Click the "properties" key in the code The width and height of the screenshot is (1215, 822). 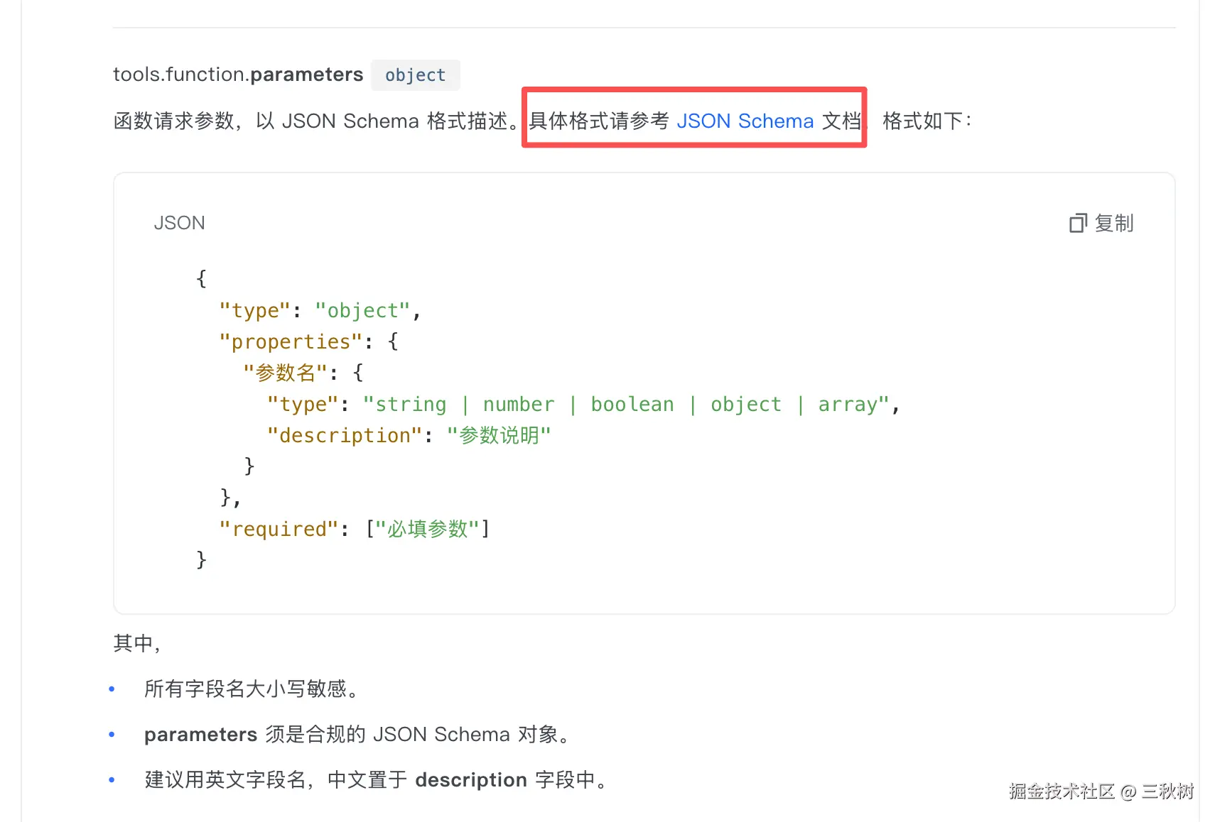coord(291,342)
